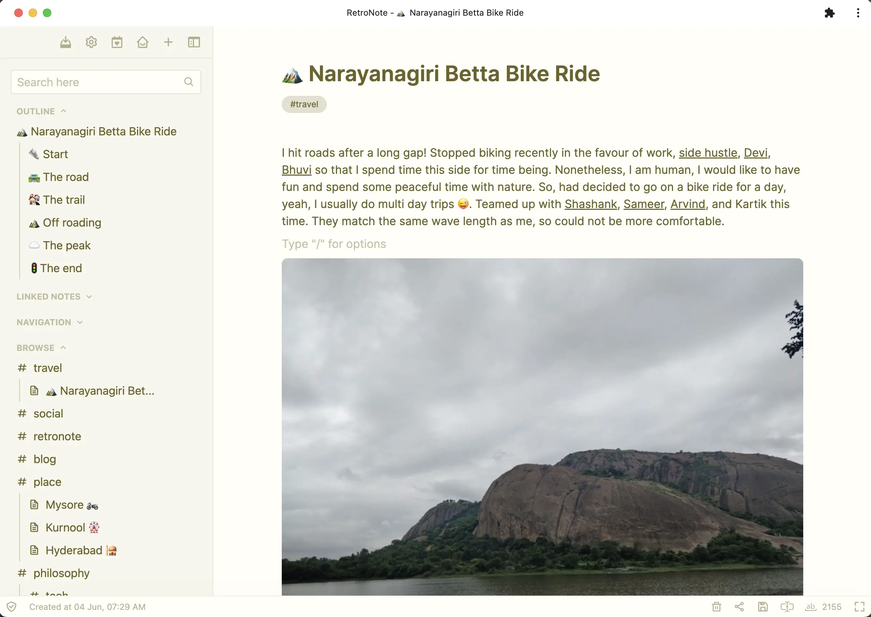Click the Created at 04 Jun timestamp
The image size is (871, 617).
pos(87,607)
